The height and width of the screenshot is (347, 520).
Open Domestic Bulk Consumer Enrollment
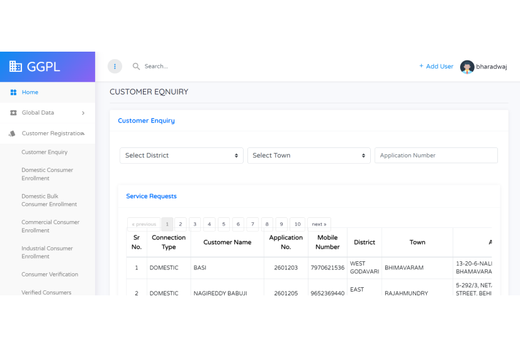click(x=49, y=200)
